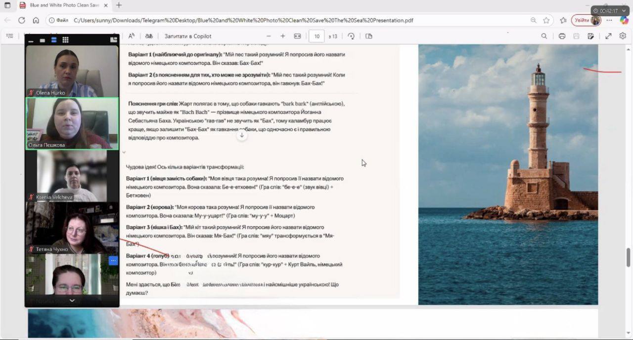The width and height of the screenshot is (633, 340).
Task: Toggle fit-to-width page view
Action: pyautogui.click(x=297, y=36)
